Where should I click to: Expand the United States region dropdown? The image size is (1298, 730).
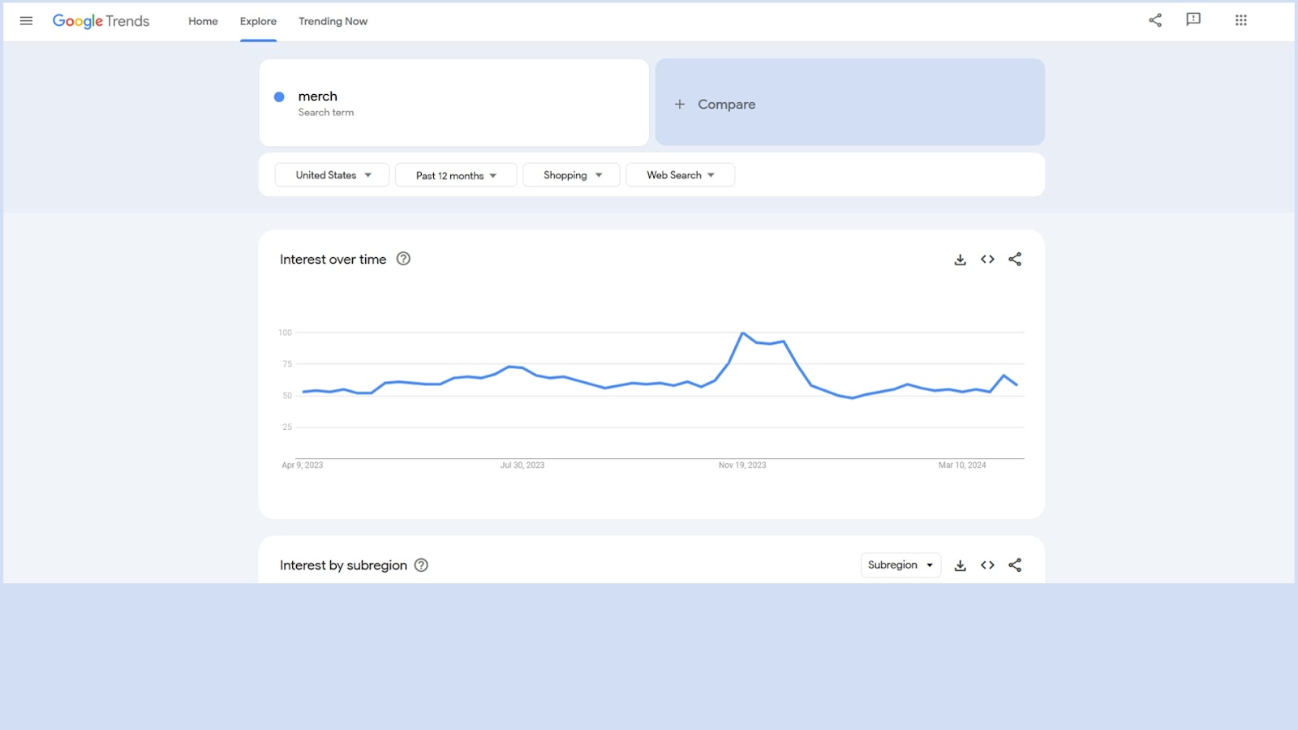(333, 175)
